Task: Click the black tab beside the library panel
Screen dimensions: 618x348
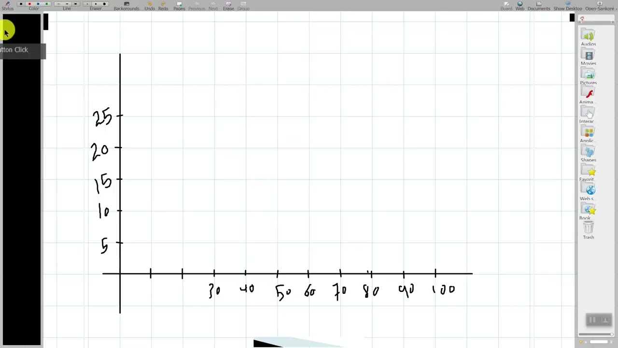Action: pyautogui.click(x=572, y=18)
